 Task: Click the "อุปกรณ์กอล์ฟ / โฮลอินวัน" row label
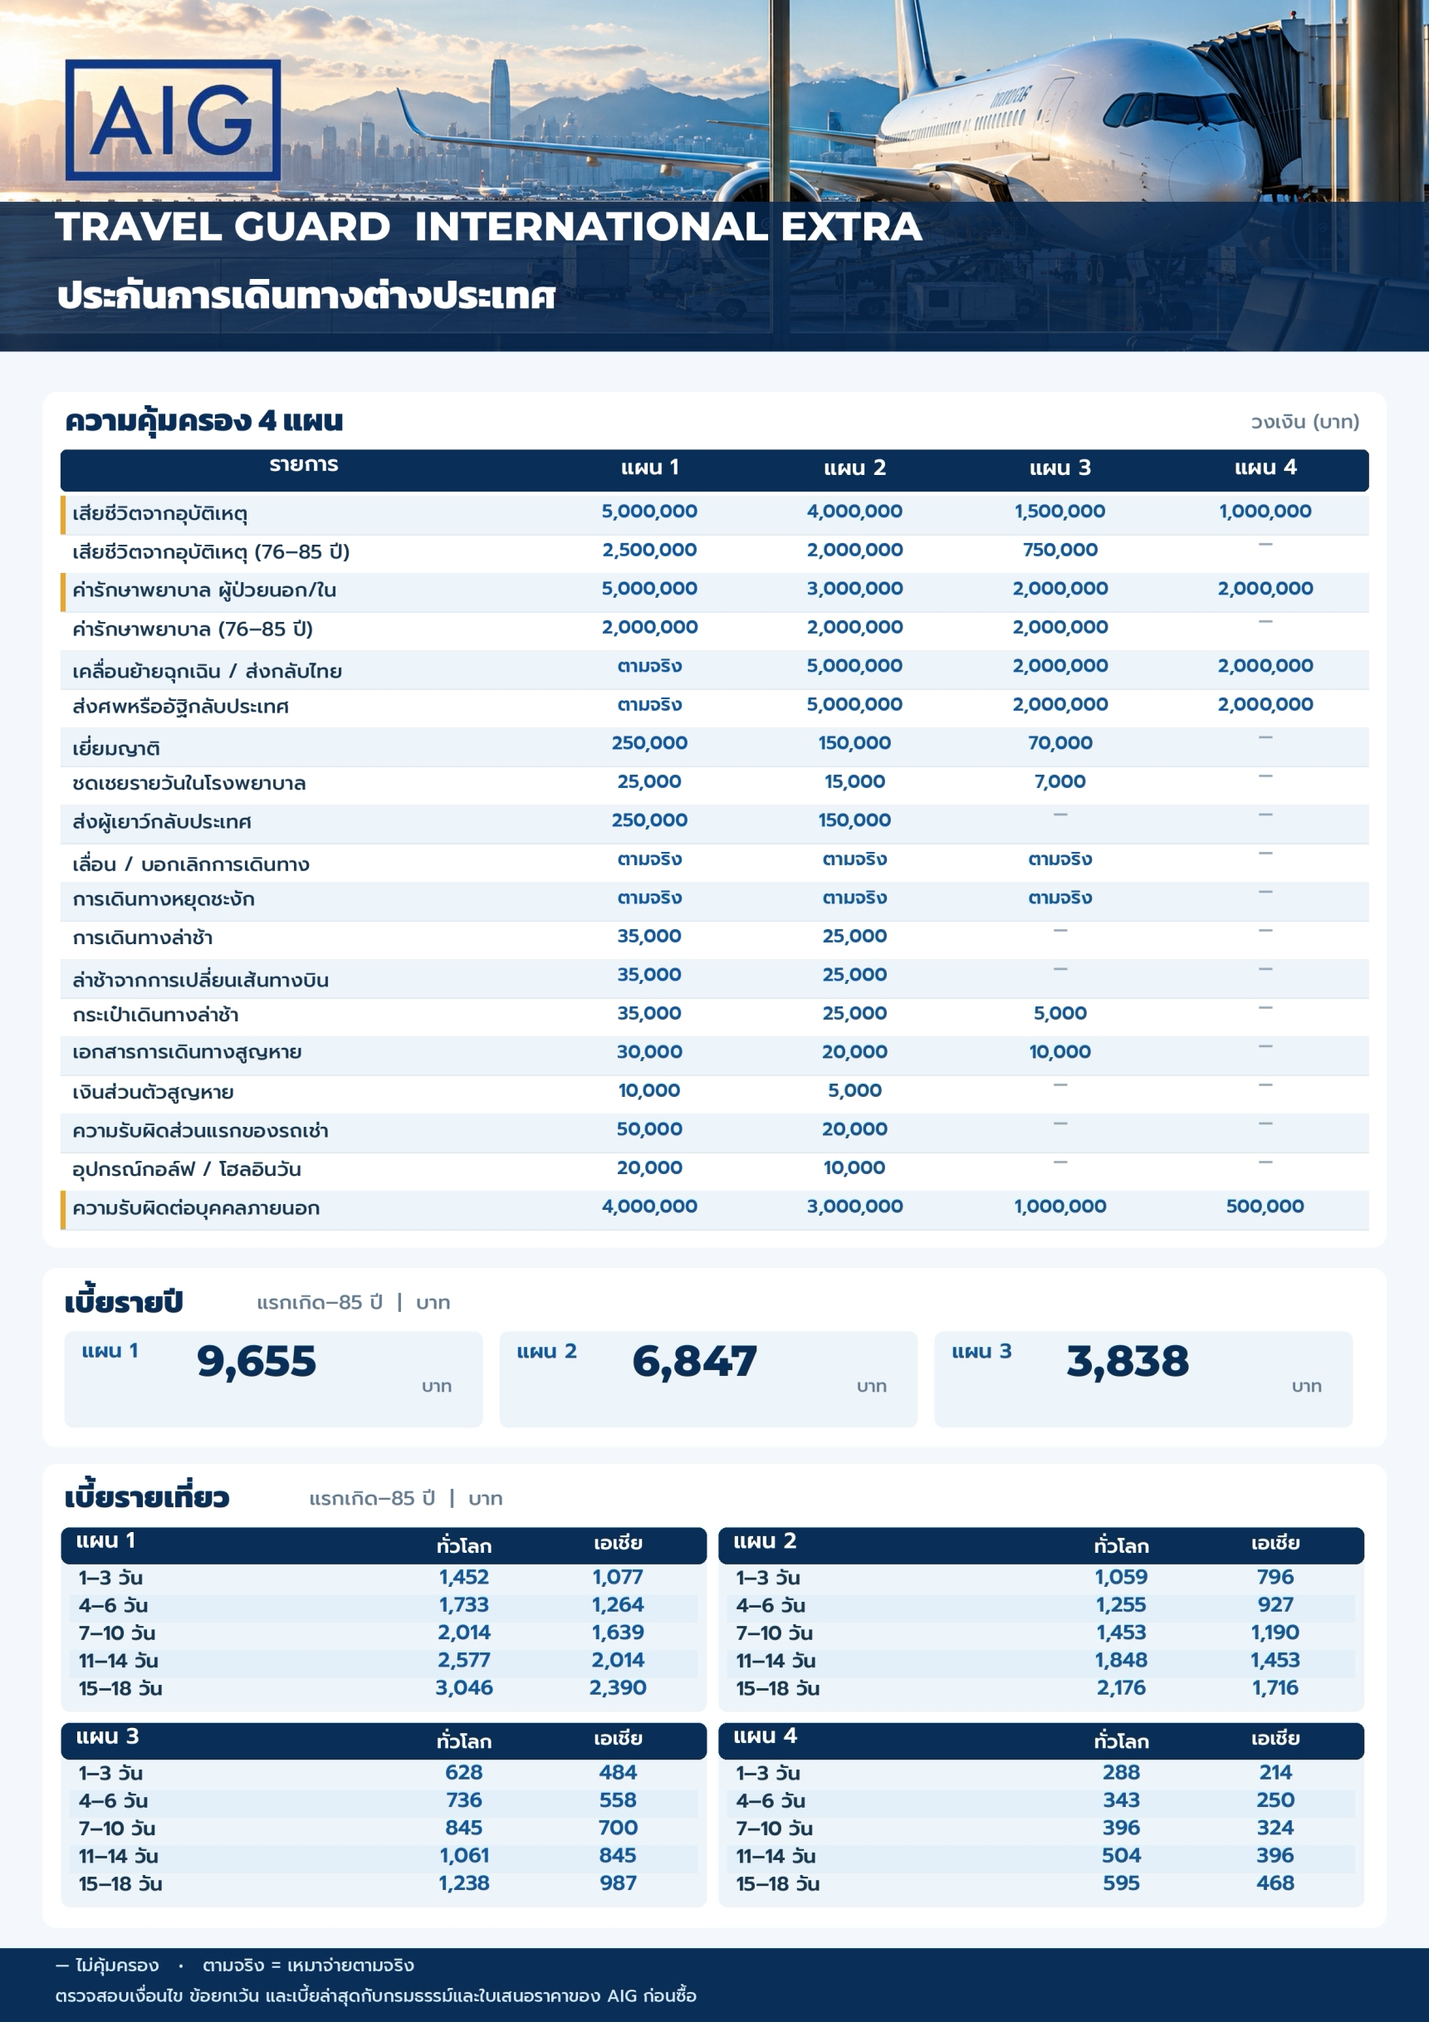click(x=187, y=1169)
